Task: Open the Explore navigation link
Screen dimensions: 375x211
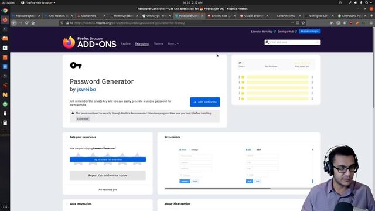Action: 126,43
